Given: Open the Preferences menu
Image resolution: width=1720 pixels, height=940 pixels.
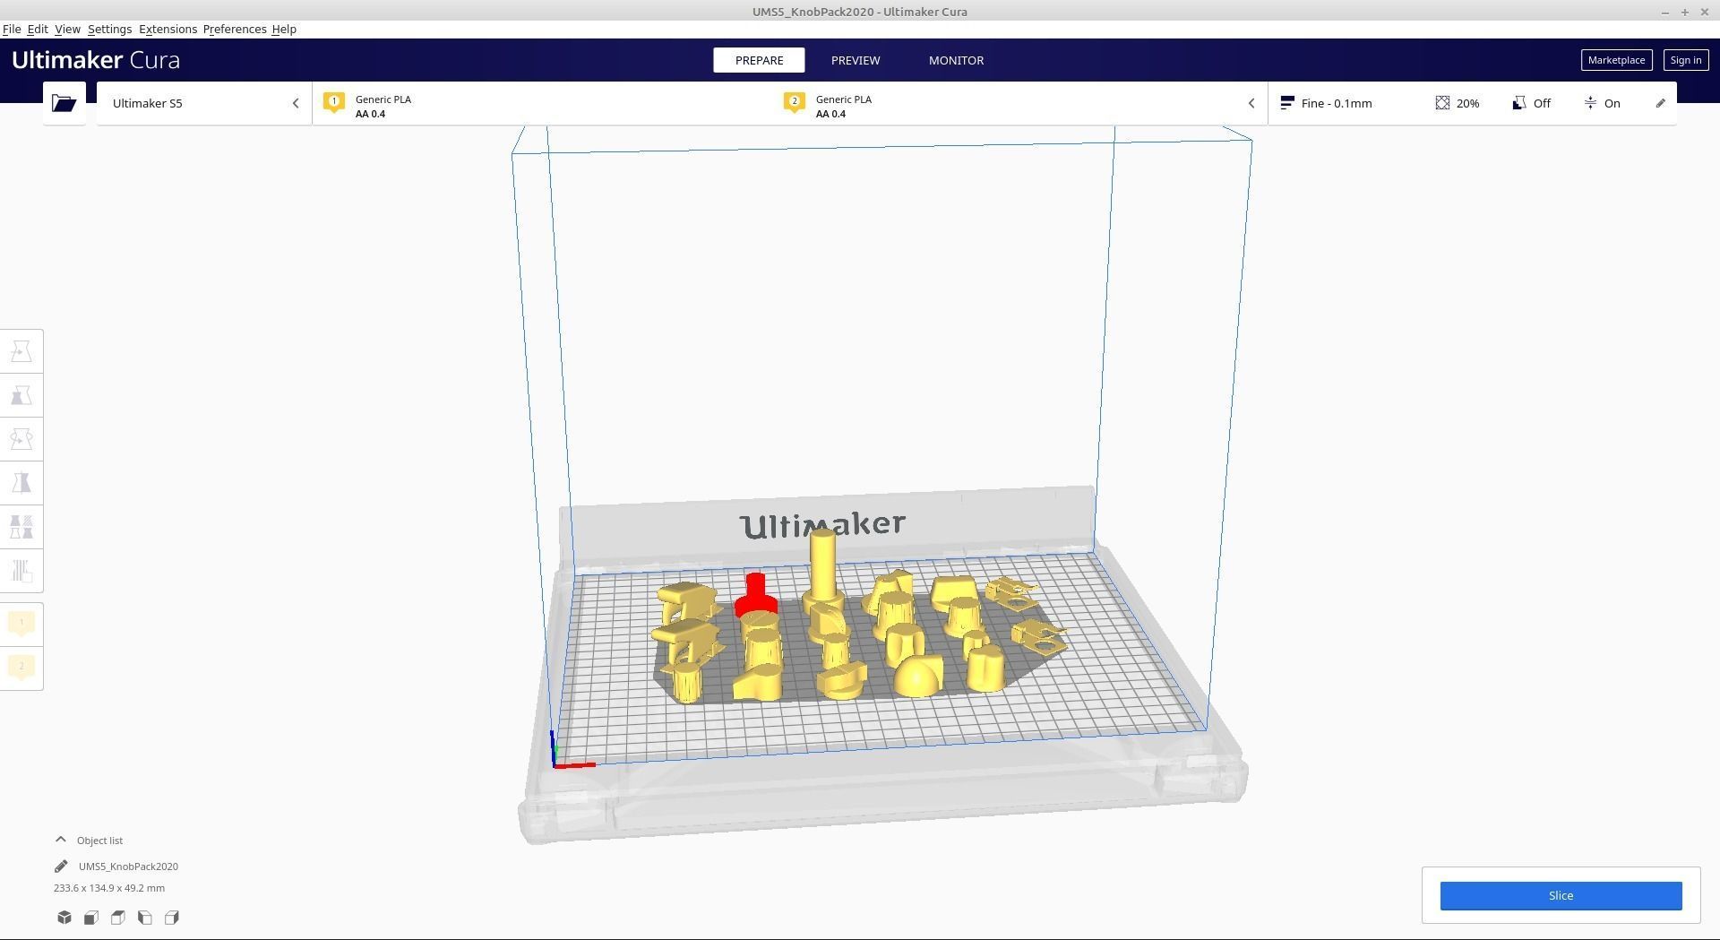Looking at the screenshot, I should 235,29.
